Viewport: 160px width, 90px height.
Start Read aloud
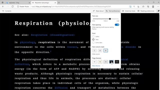[x=98, y=11]
